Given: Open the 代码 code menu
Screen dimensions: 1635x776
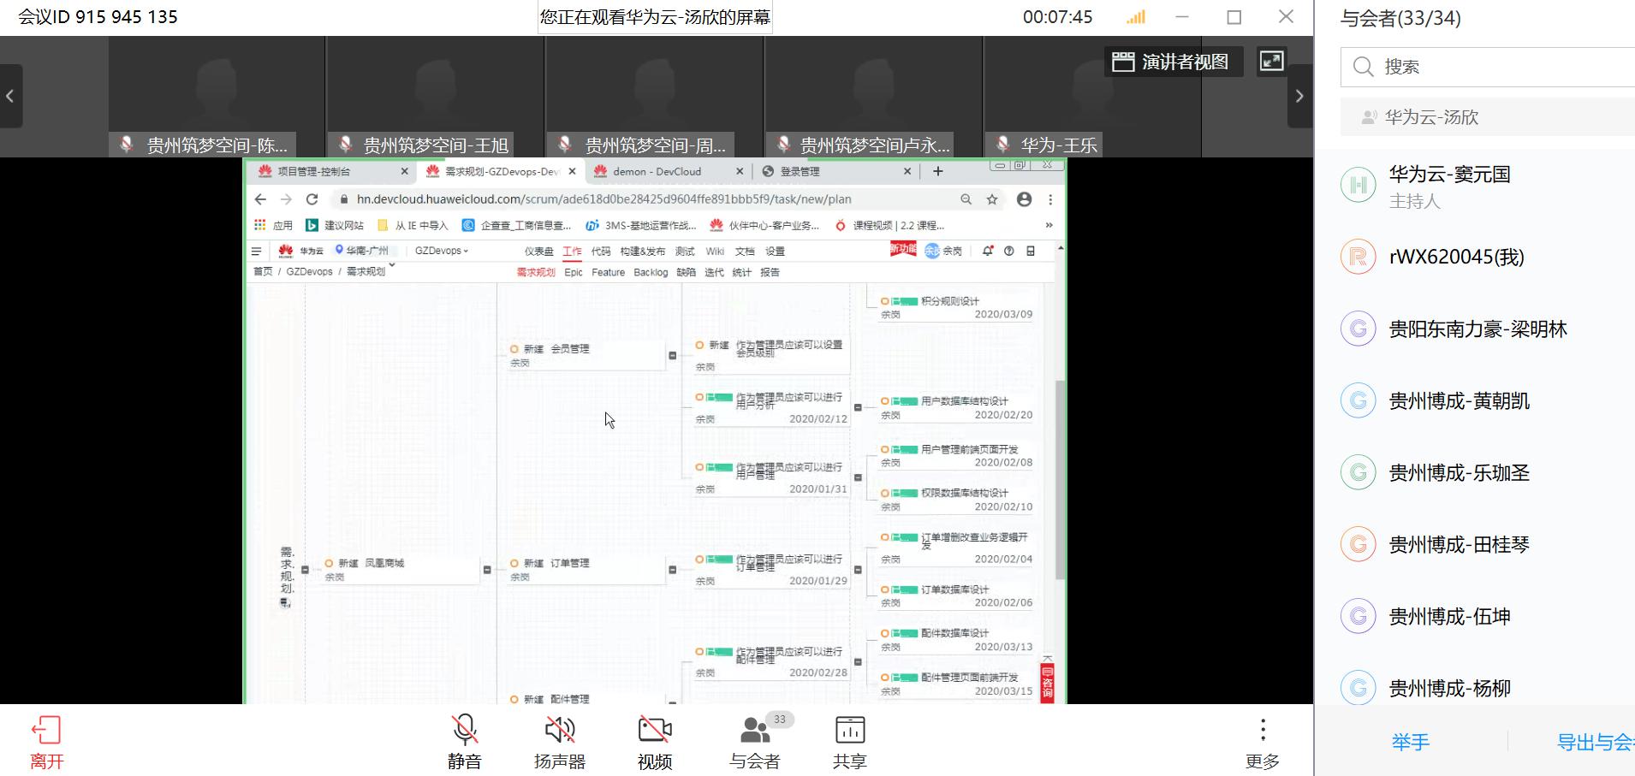Looking at the screenshot, I should pos(601,251).
